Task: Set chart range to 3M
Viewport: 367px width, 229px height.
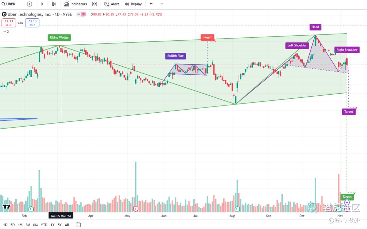Action: [28, 225]
